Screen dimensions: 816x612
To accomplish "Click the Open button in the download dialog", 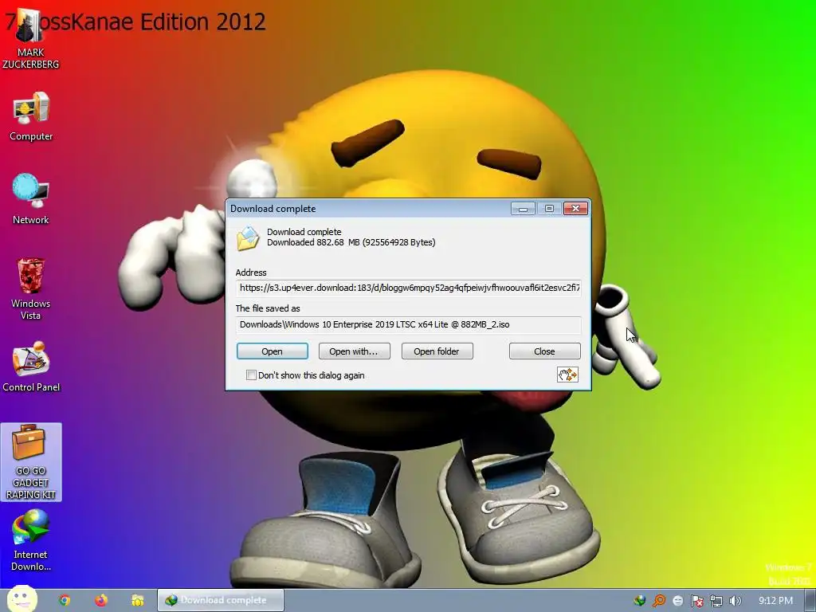I will click(x=273, y=351).
